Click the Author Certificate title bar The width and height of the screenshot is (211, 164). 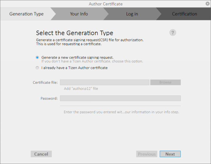point(105,4)
